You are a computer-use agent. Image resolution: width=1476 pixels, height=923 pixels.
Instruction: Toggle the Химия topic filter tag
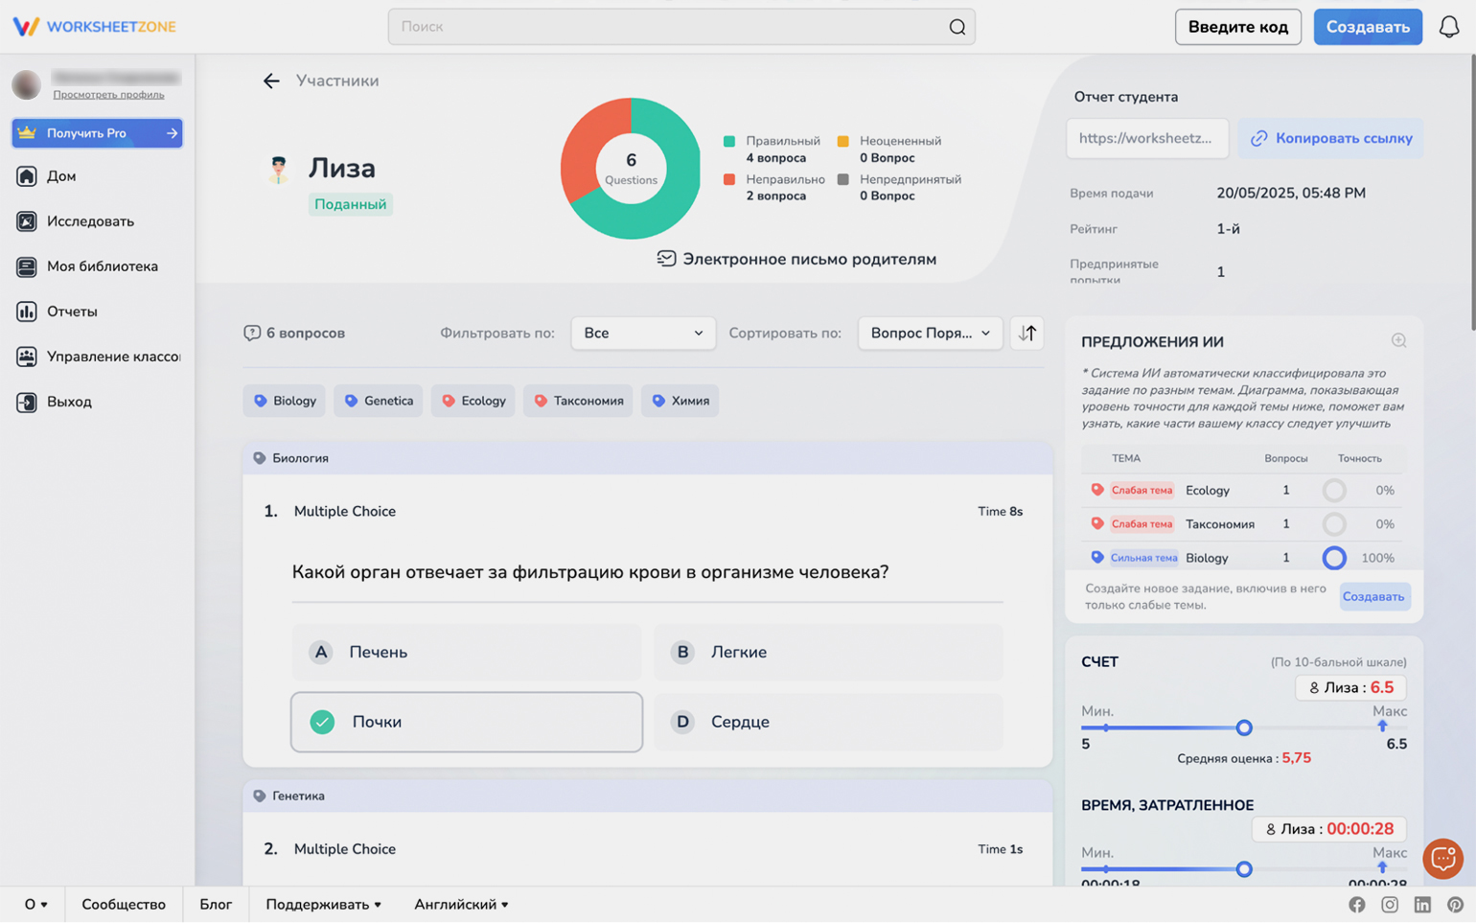coord(680,401)
